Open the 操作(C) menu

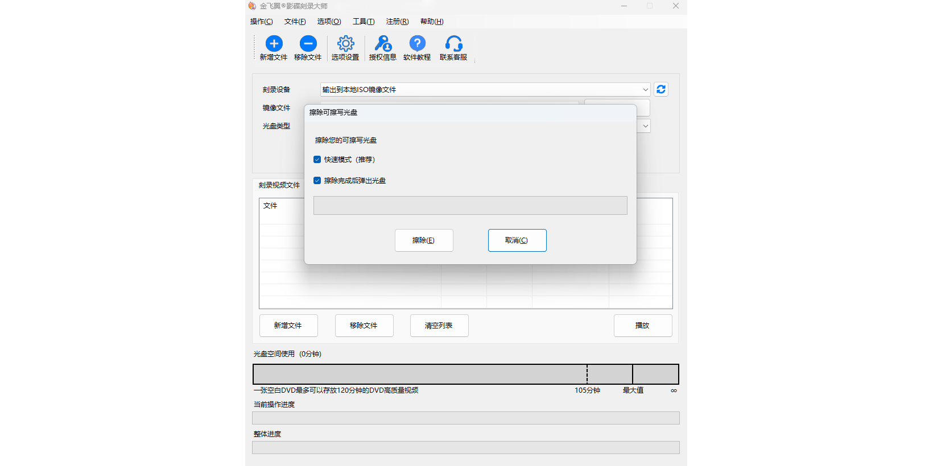(261, 22)
